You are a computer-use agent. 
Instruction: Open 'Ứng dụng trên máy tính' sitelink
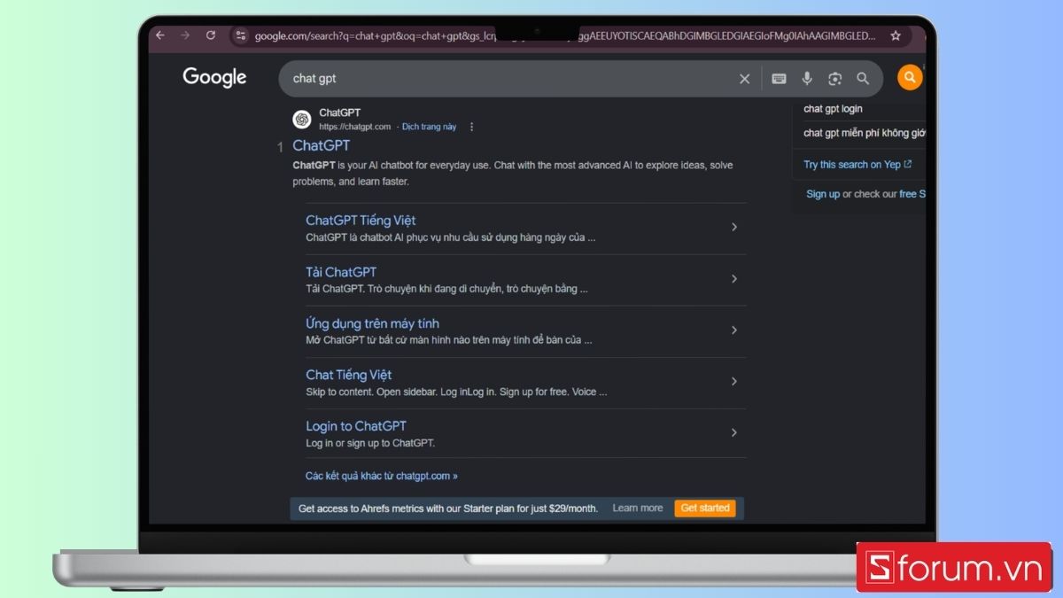click(x=372, y=323)
